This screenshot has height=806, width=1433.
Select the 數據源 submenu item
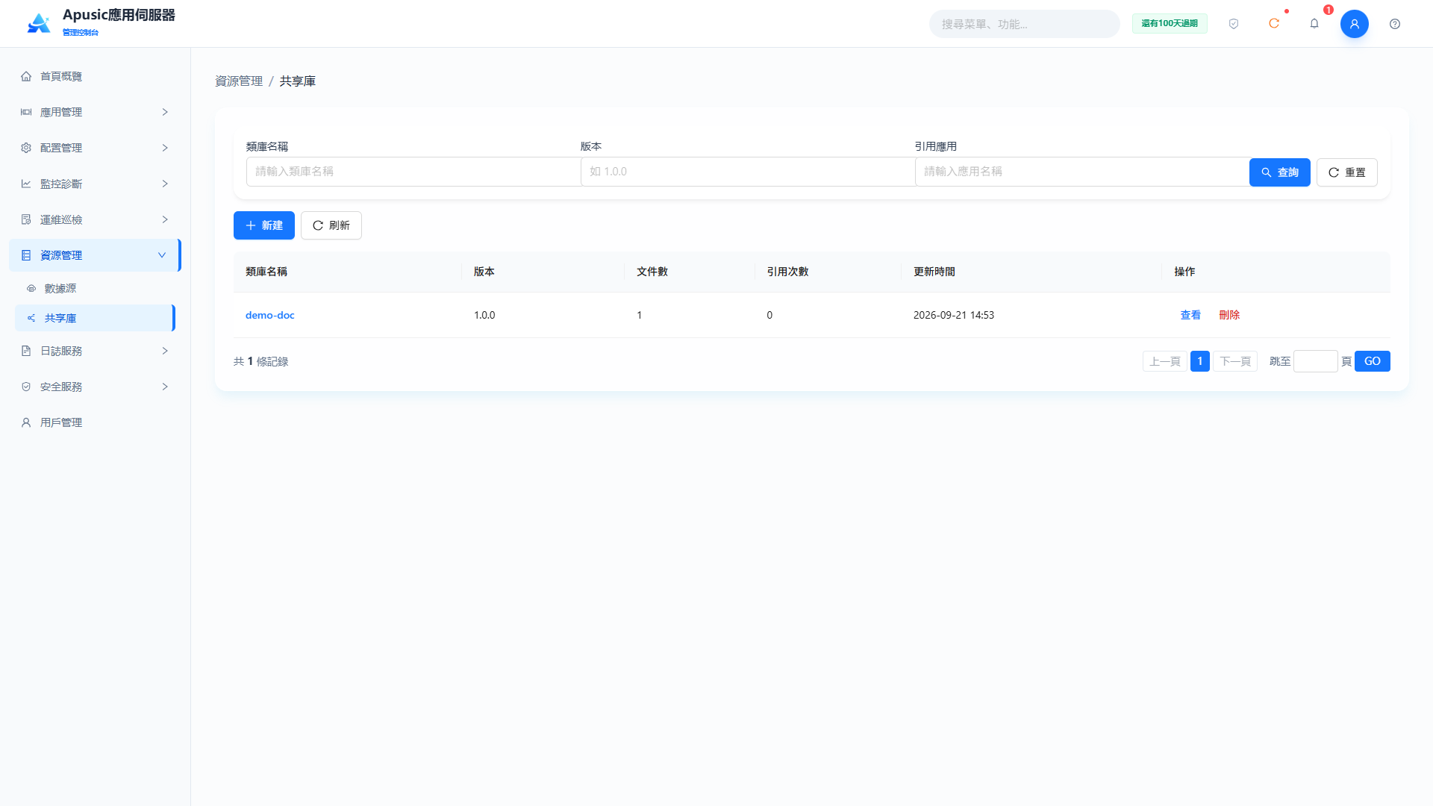tap(95, 288)
